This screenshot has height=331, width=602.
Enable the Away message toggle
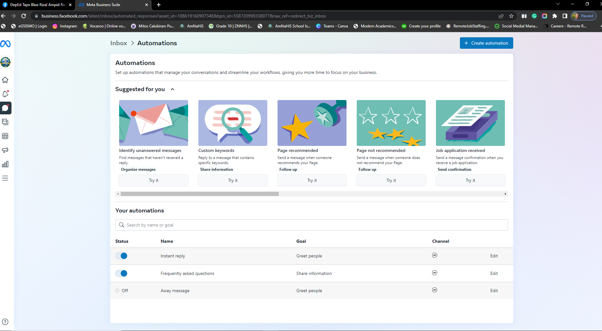tap(122, 291)
